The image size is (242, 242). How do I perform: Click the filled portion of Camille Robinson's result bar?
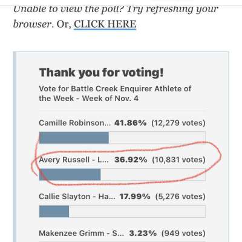74,138
